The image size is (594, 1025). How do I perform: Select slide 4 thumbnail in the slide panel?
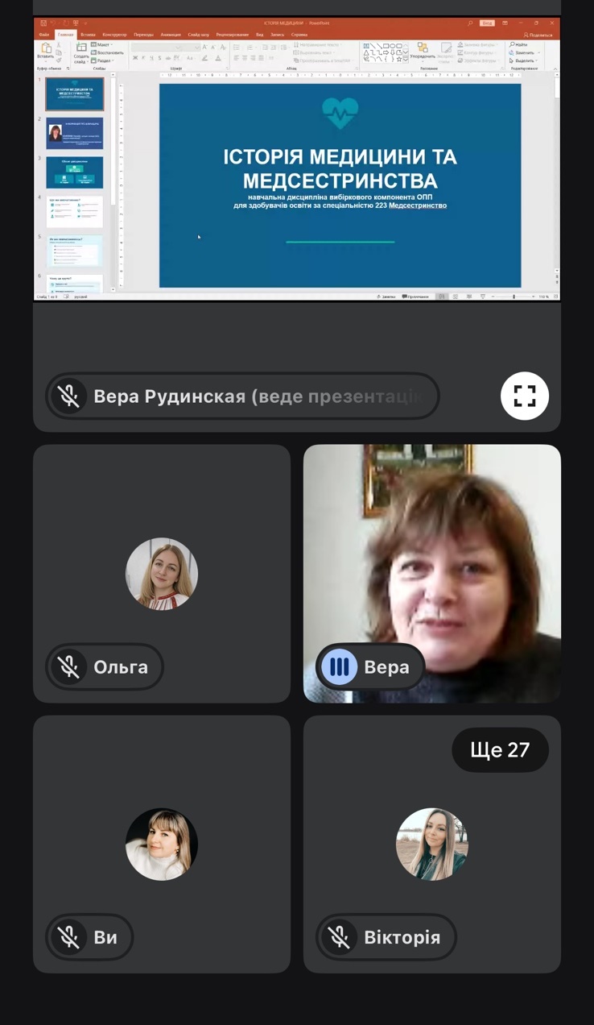(x=75, y=211)
